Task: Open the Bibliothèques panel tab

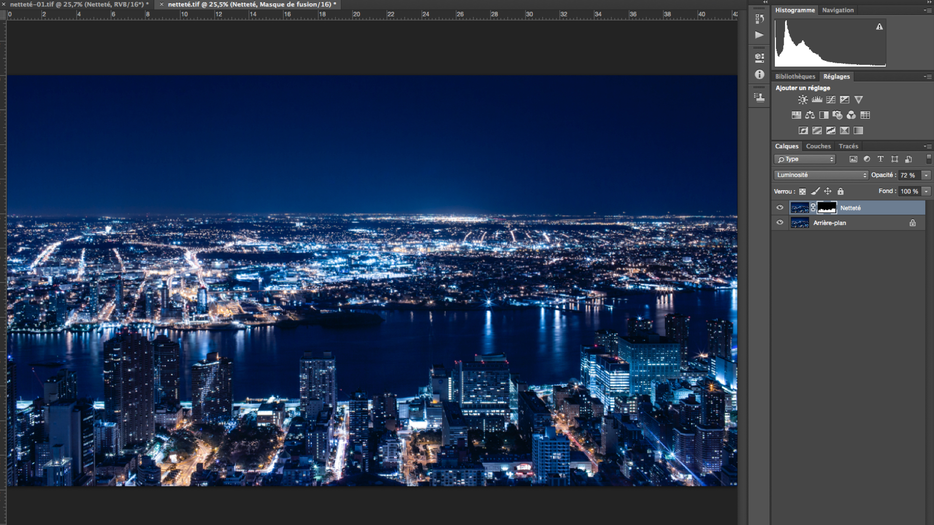Action: [795, 77]
